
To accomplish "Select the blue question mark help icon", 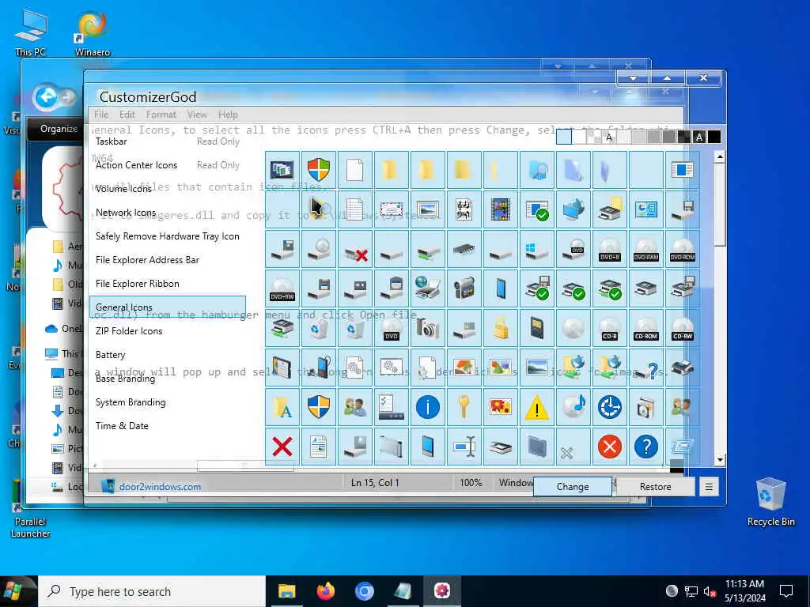I will pos(646,447).
